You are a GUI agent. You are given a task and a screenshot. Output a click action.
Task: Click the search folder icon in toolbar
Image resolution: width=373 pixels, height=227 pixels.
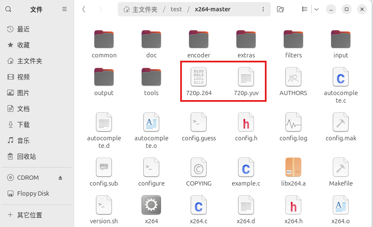(x=280, y=9)
